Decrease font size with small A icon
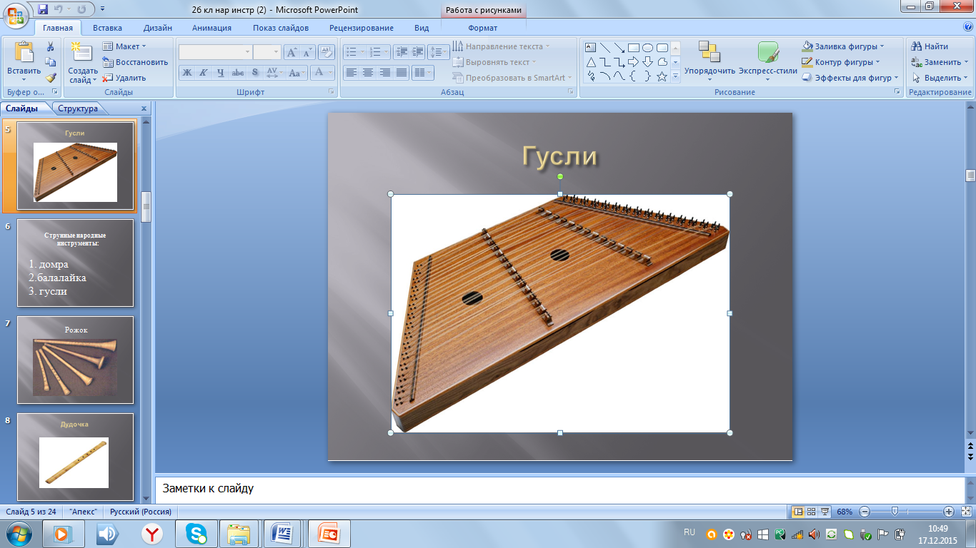The width and height of the screenshot is (976, 548). (x=307, y=52)
